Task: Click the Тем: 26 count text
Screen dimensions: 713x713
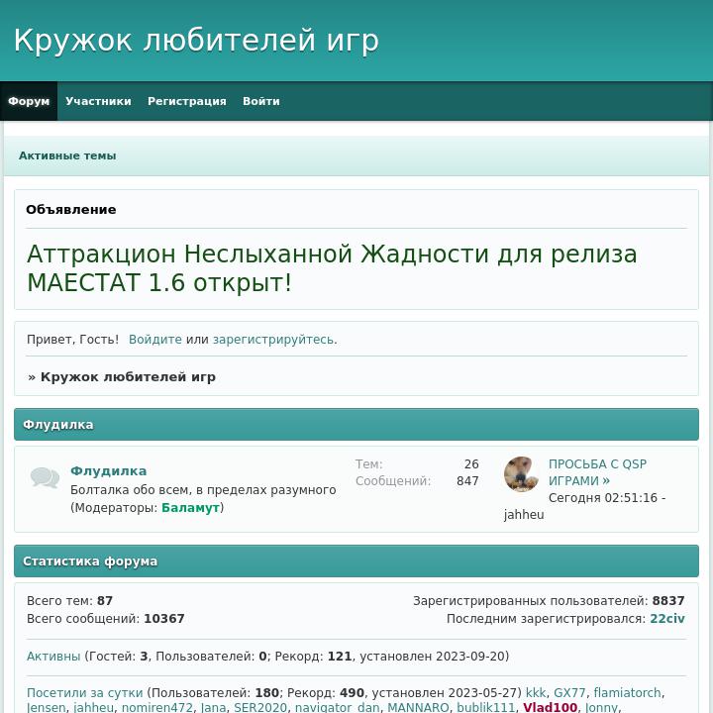Action: 417,463
